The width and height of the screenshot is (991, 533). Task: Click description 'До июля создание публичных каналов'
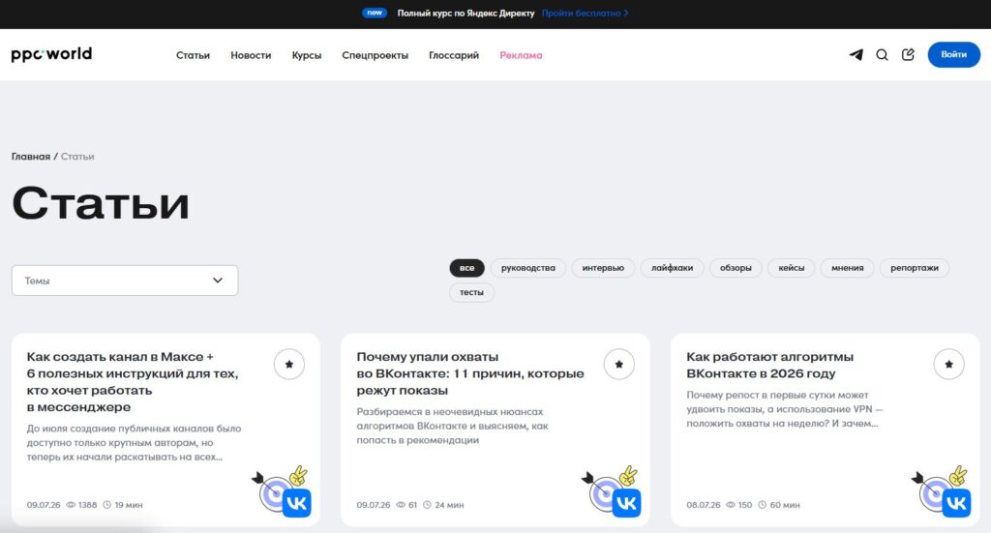[x=134, y=443]
